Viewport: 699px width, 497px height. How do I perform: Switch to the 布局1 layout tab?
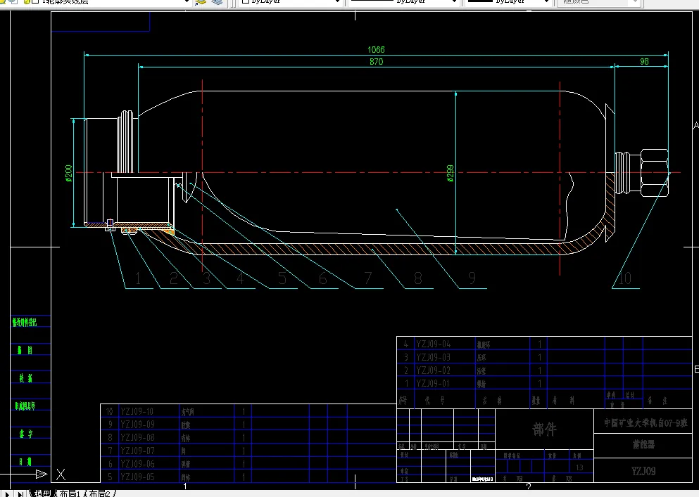pyautogui.click(x=70, y=493)
